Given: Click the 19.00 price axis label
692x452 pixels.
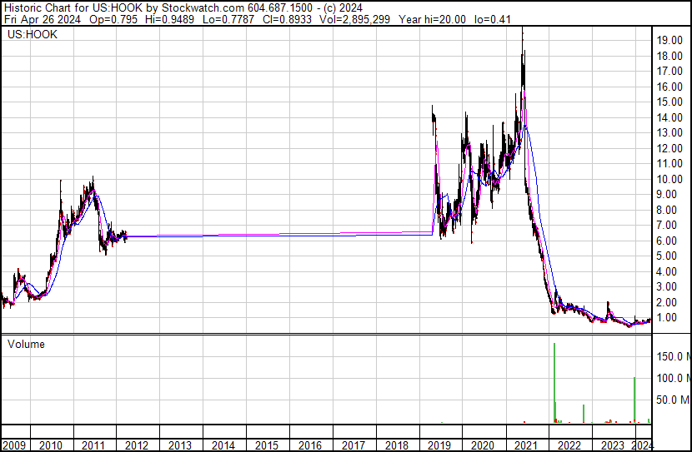Looking at the screenshot, I should tap(669, 40).
